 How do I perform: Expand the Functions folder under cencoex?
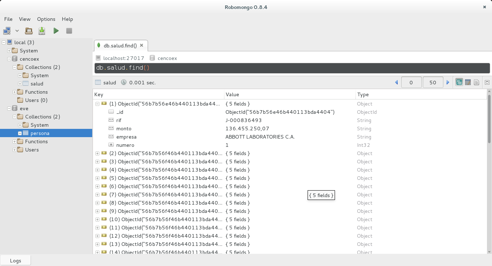(x=15, y=92)
